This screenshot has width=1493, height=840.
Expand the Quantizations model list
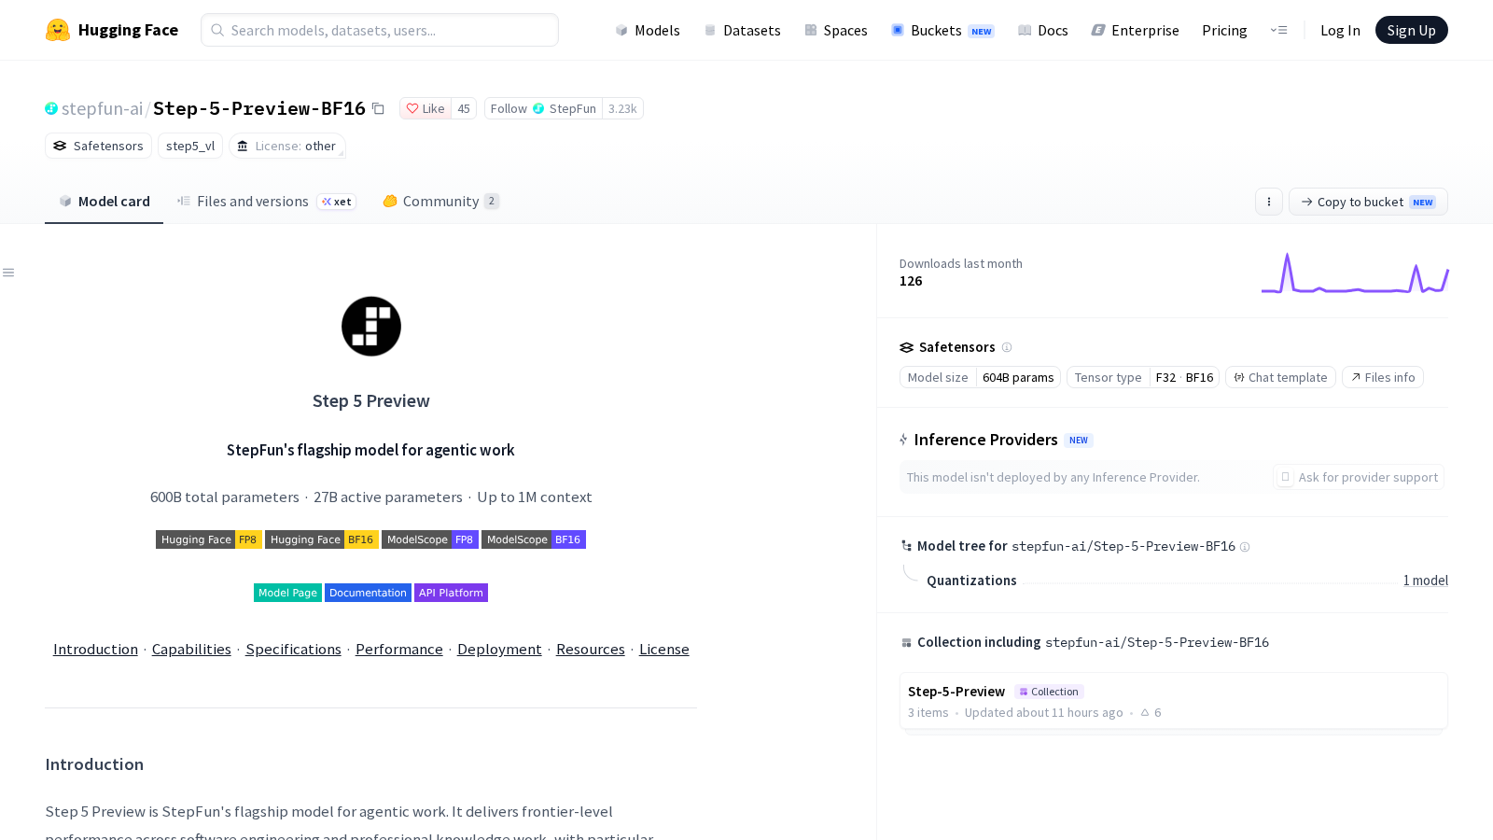tap(1425, 581)
